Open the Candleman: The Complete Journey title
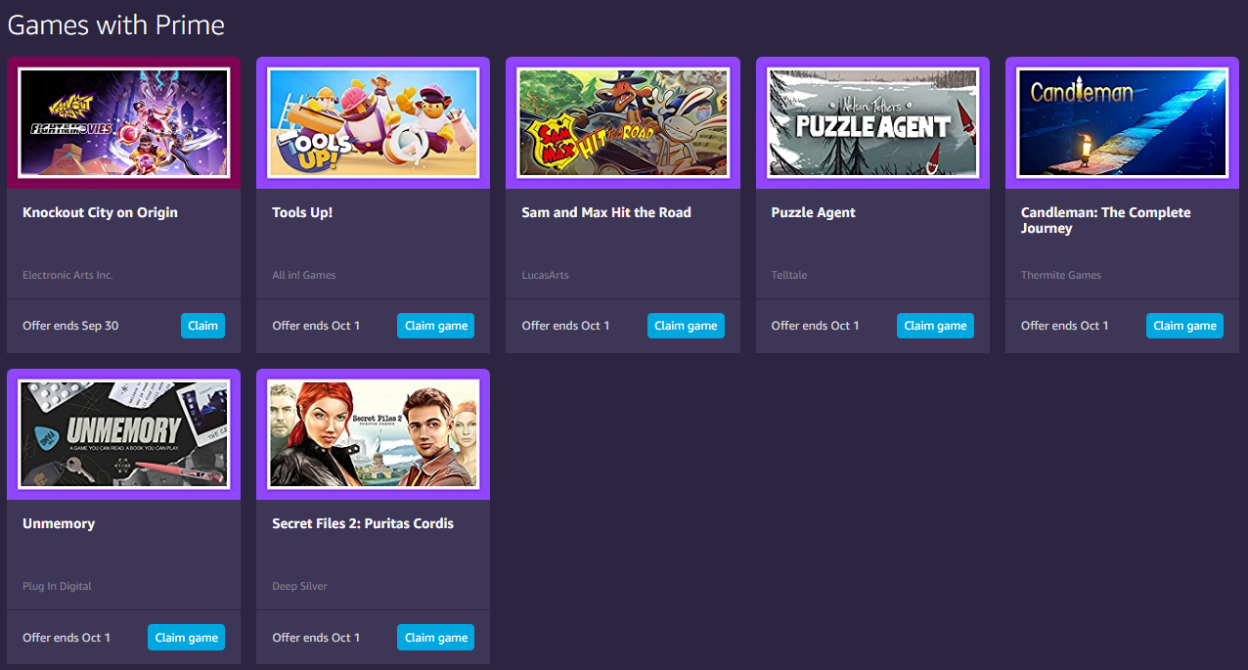Viewport: 1248px width, 670px height. [x=1106, y=220]
